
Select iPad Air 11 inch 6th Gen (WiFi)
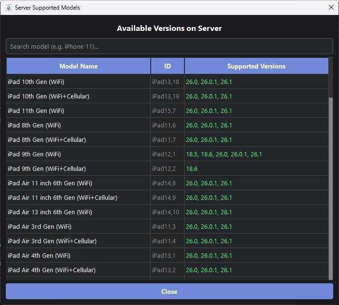(50, 183)
